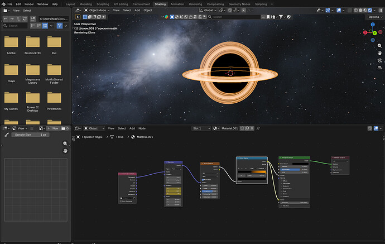Image resolution: width=385 pixels, height=244 pixels.
Task: Select the Adobe folder
Action: click(x=11, y=45)
